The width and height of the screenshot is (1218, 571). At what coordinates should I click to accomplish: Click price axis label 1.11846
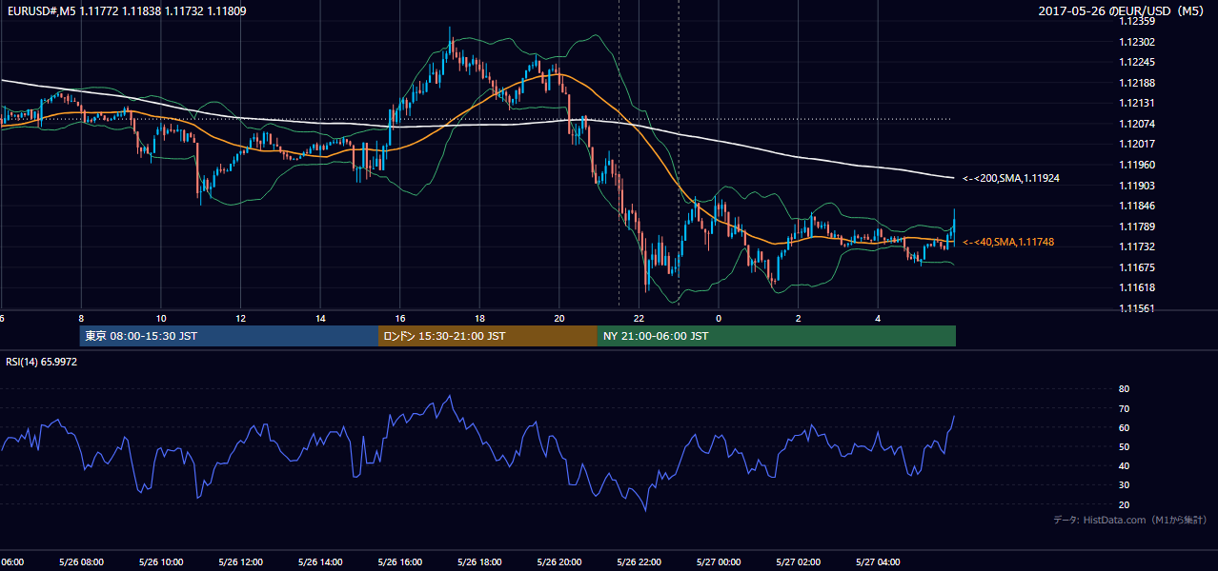[x=1135, y=206]
